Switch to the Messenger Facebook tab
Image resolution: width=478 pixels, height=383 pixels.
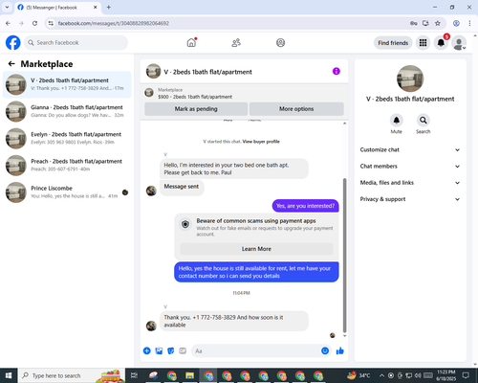pyautogui.click(x=57, y=8)
